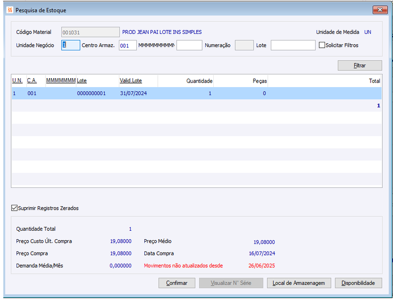Click the Lote text input field
This screenshot has width=393, height=299.
pos(293,45)
